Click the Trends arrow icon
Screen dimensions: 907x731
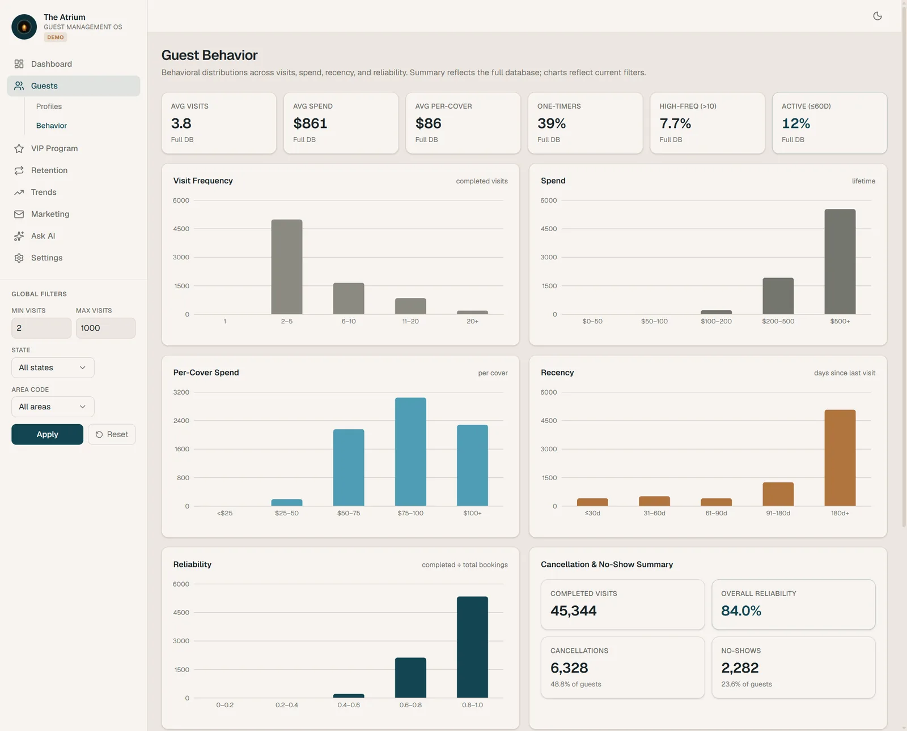[19, 193]
